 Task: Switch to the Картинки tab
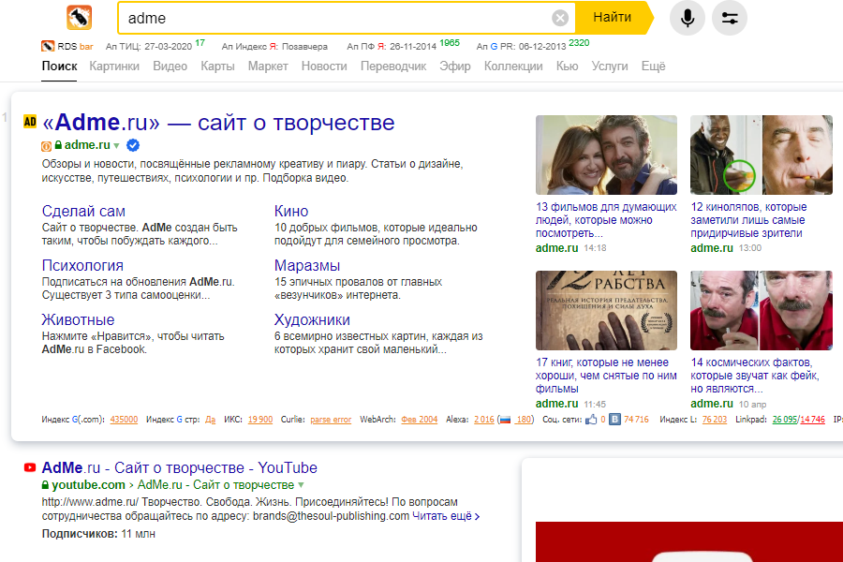(113, 67)
